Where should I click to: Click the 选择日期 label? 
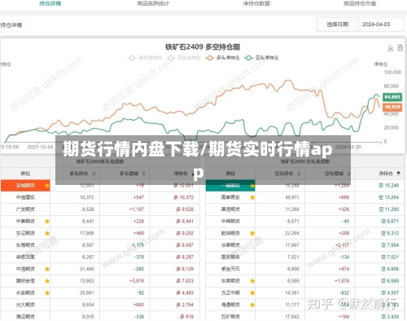[x=337, y=24]
